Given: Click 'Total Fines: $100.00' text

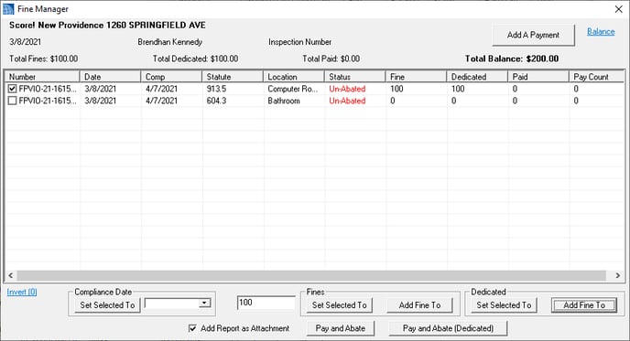Looking at the screenshot, I should (43, 59).
